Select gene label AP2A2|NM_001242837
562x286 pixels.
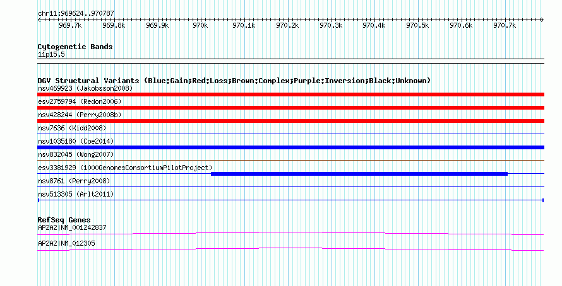[x=72, y=227]
